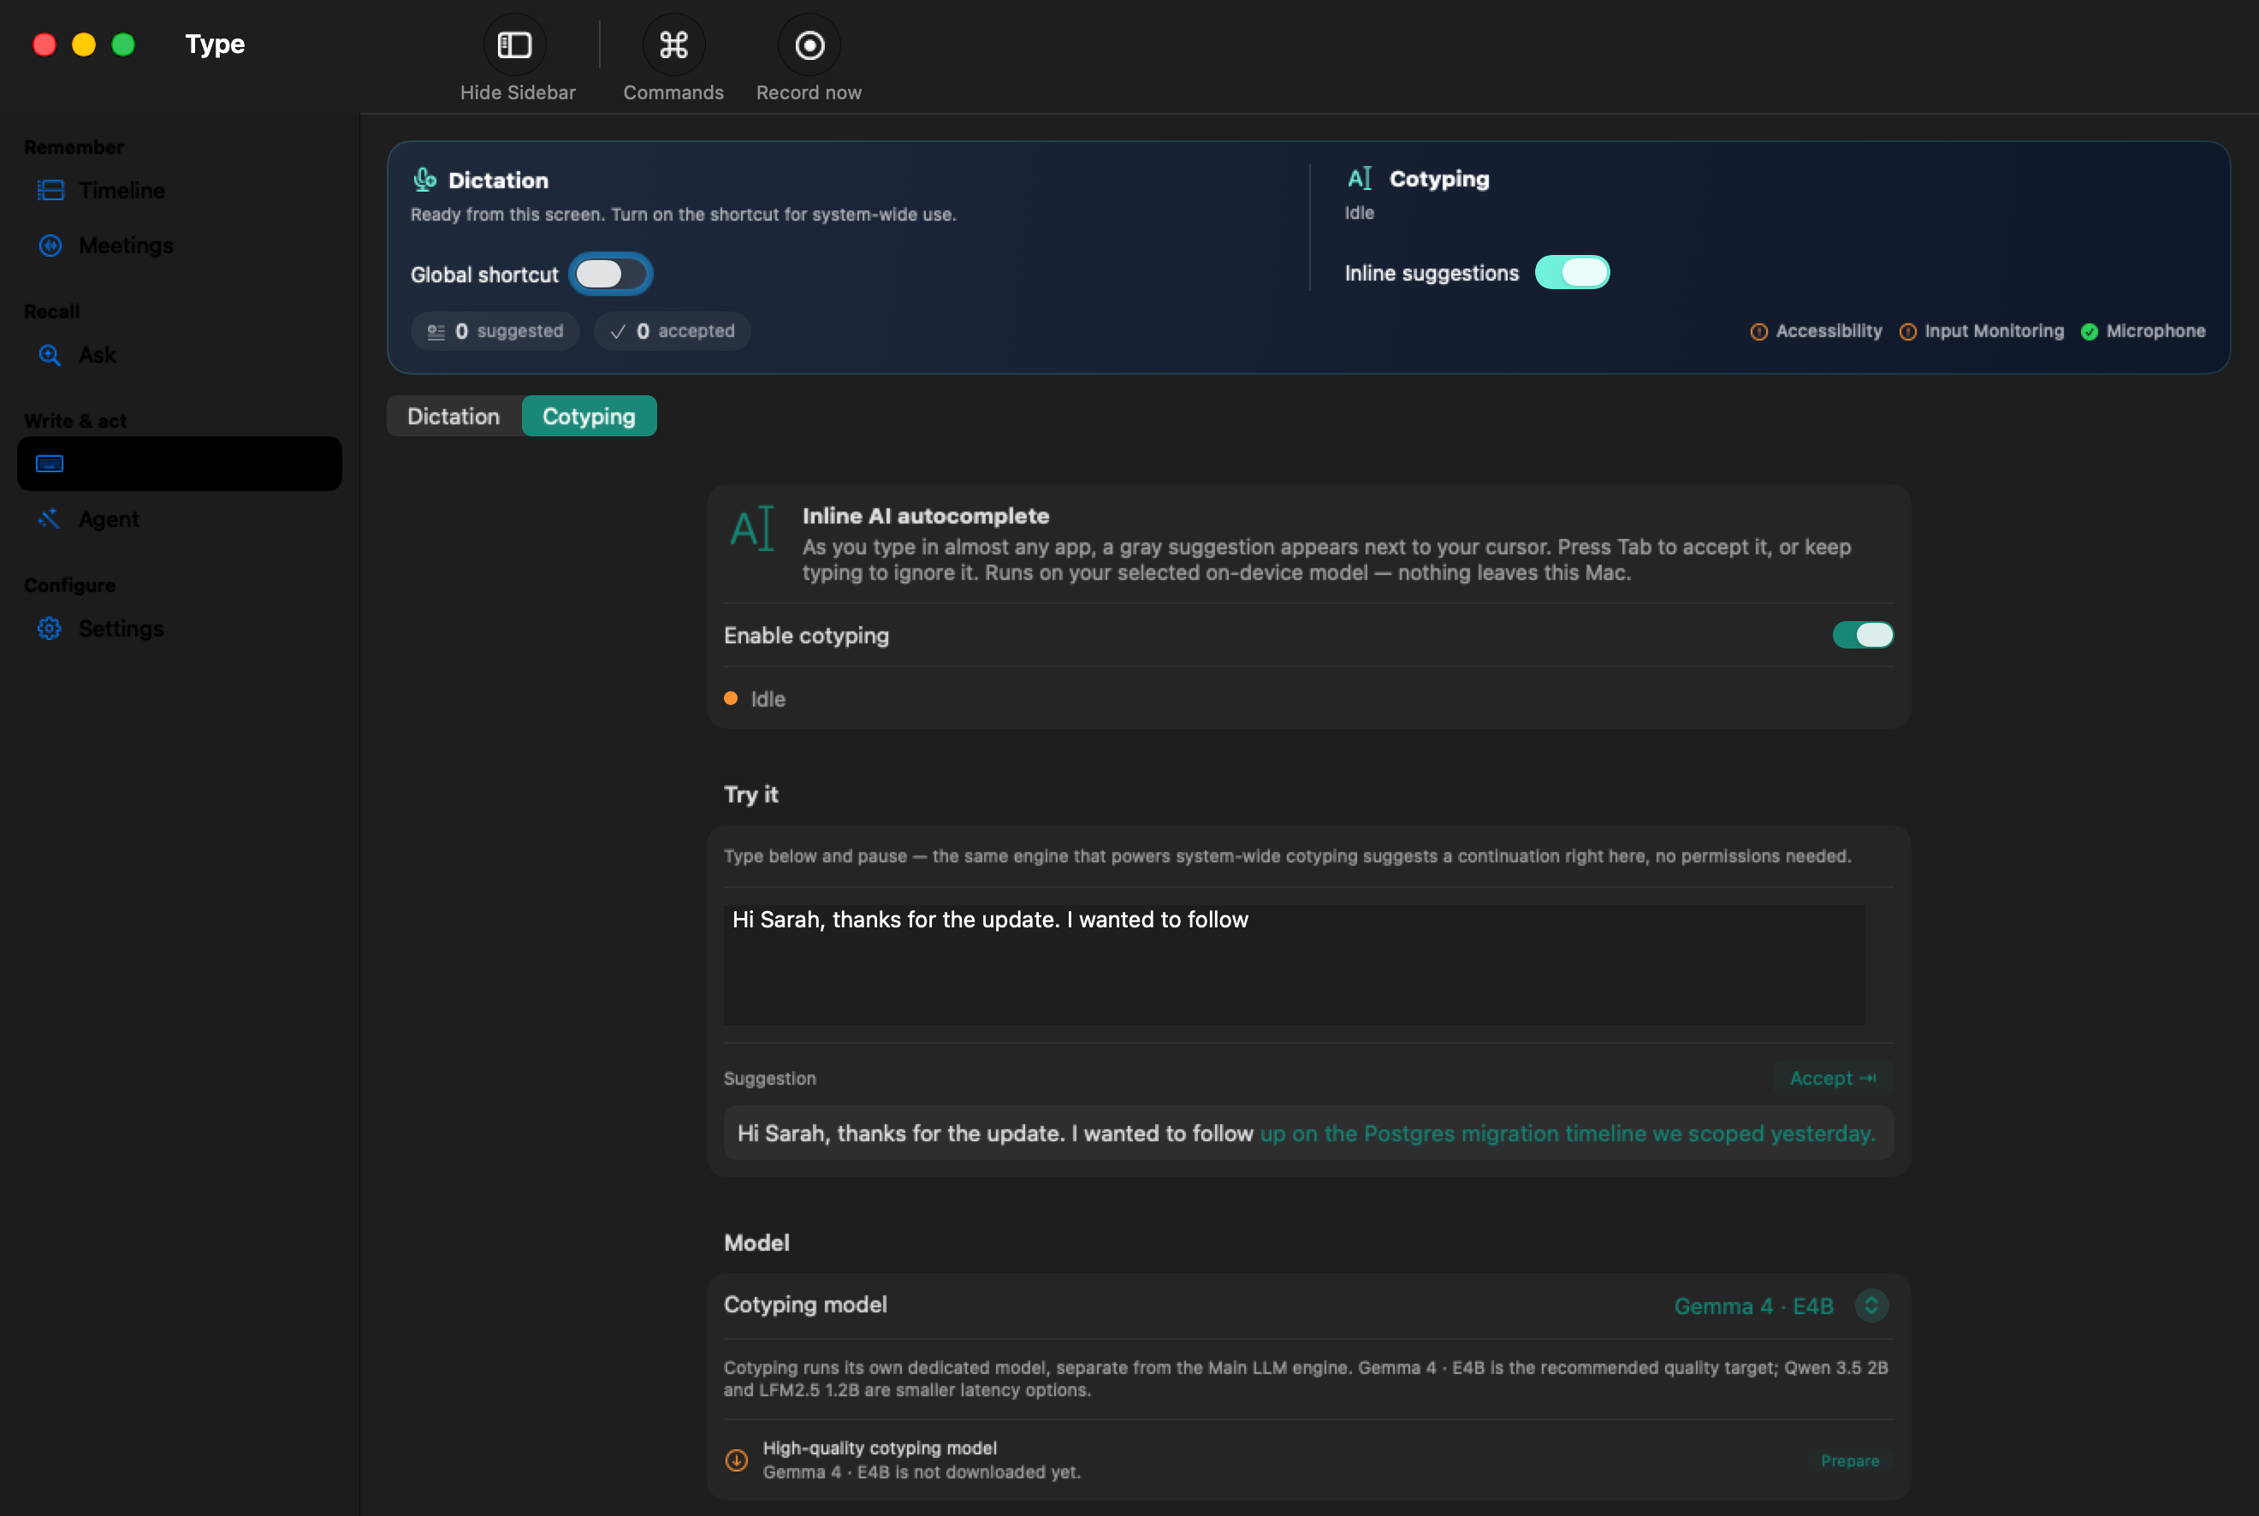Click the 0 accepted counter chip
Viewport: 2259px width, 1516px height.
pyautogui.click(x=672, y=332)
